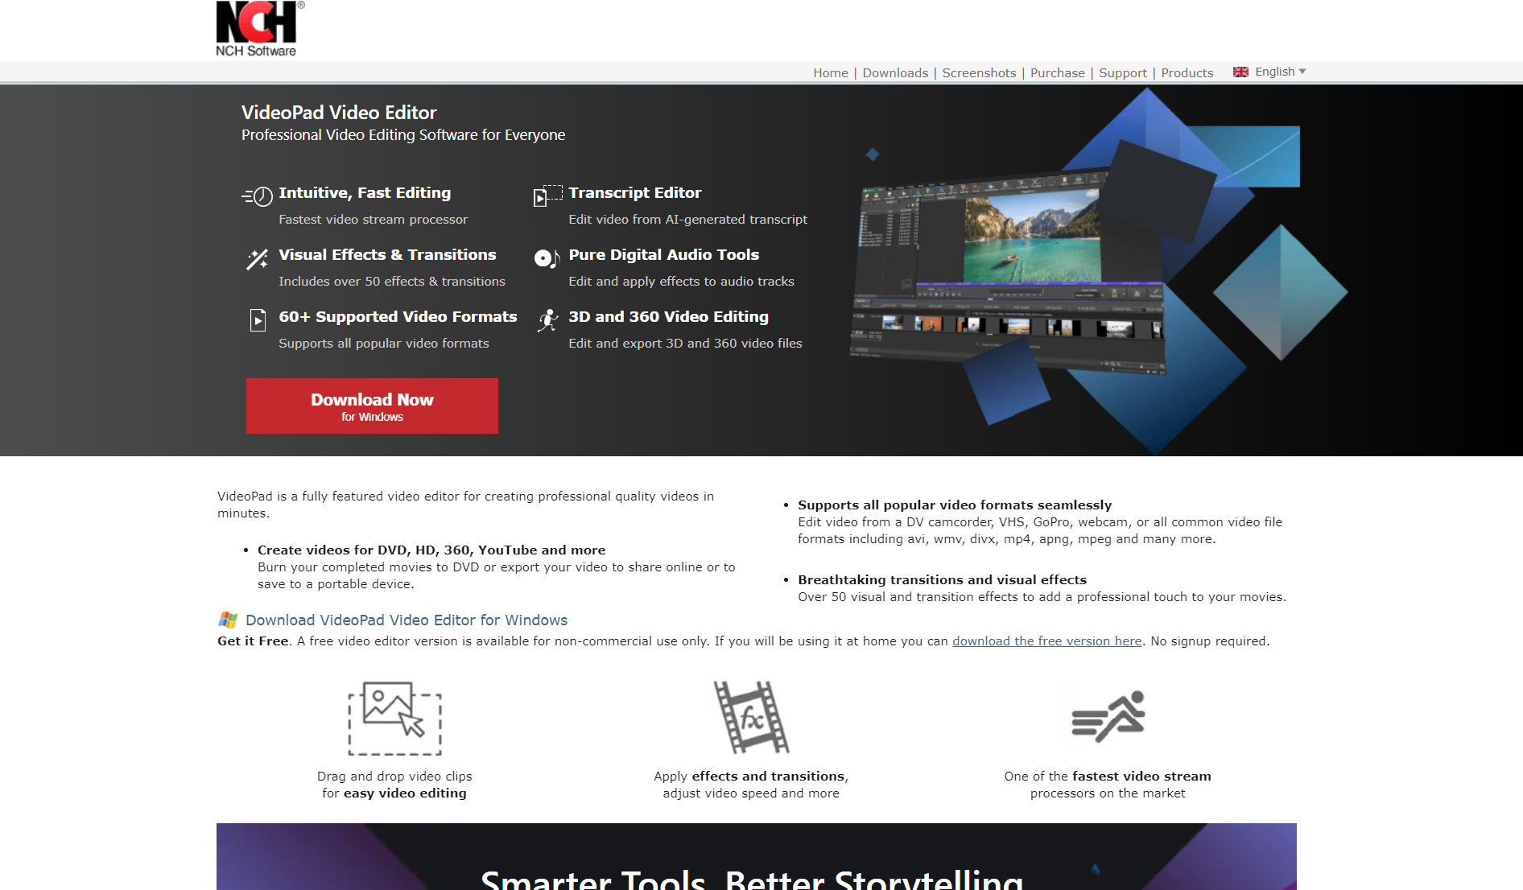Click Visual Effects & Transitions heading
The image size is (1523, 890).
387,254
